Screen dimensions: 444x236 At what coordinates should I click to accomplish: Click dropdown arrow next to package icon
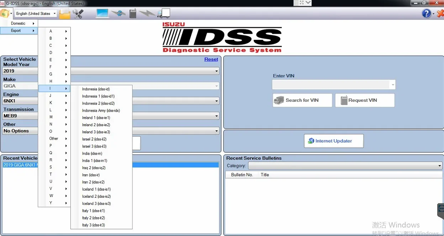tap(11, 14)
